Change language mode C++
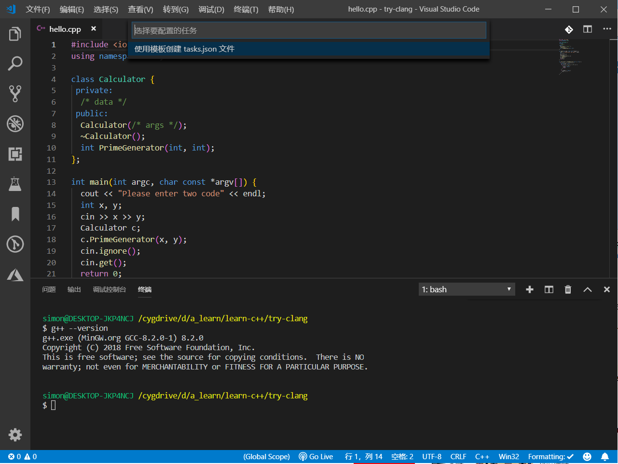This screenshot has width=618, height=464. coord(482,457)
